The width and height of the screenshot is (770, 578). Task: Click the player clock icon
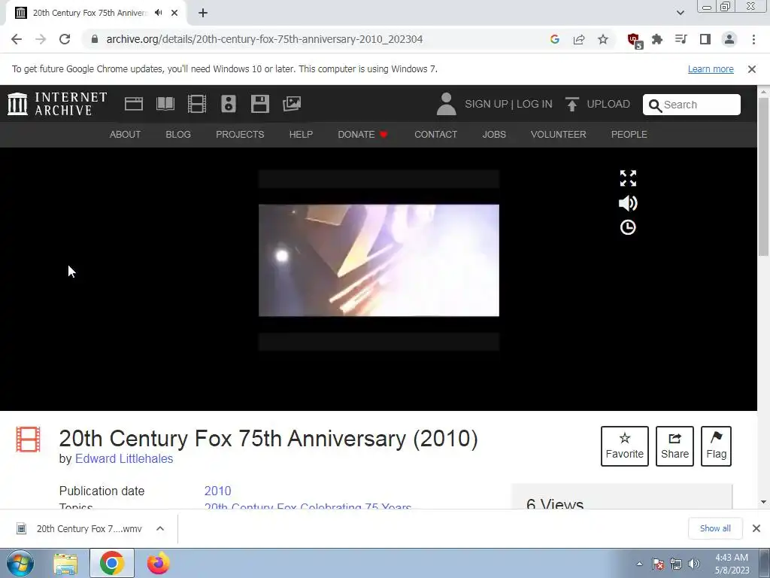(628, 227)
